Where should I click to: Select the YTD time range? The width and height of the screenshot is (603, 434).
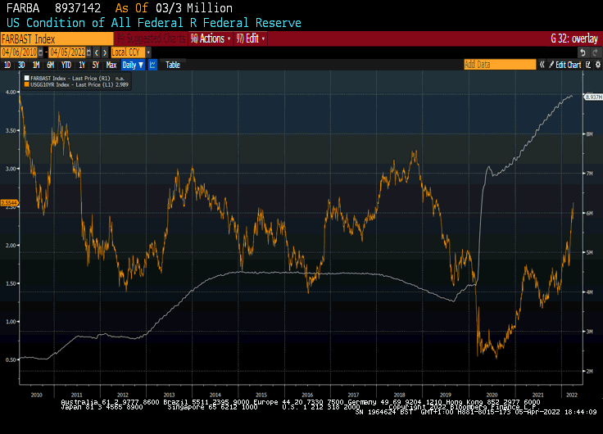click(66, 65)
